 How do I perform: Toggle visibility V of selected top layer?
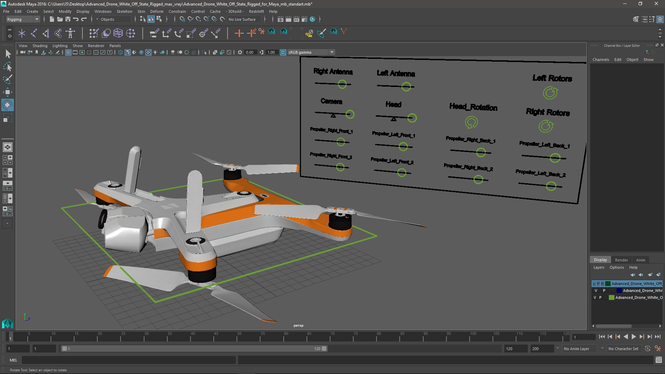click(594, 284)
